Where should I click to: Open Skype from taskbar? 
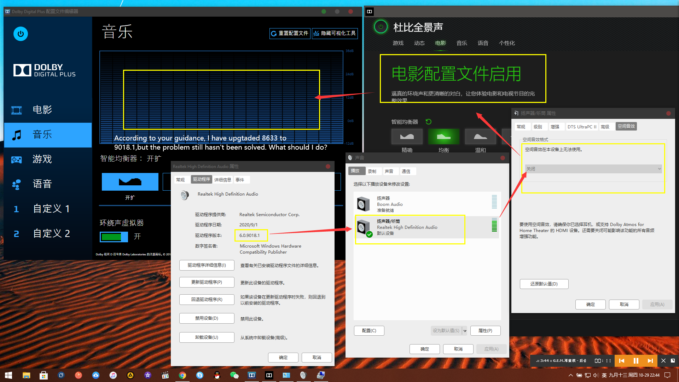pos(200,375)
